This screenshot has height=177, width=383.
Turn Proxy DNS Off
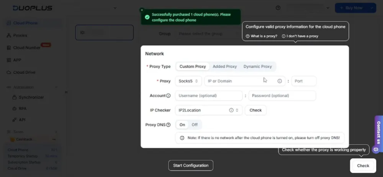[195, 125]
